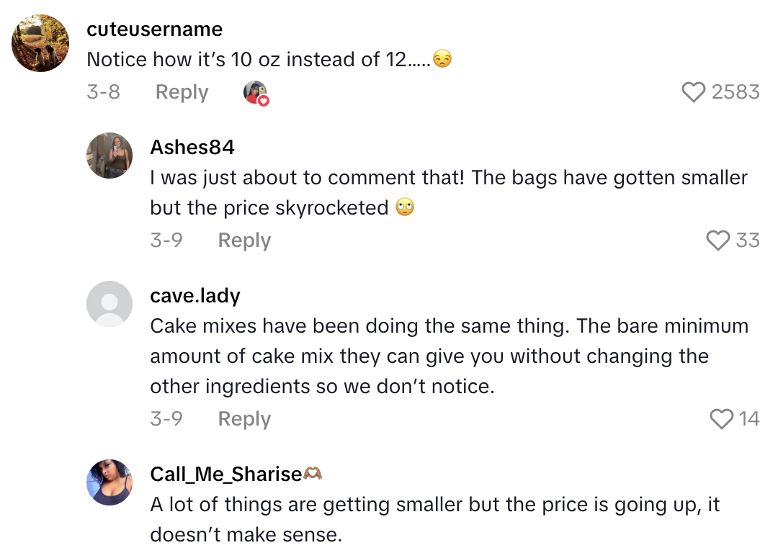Like cave.lady's comment via the heart icon

pos(721,418)
